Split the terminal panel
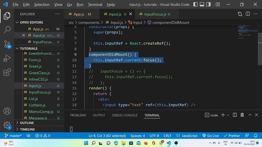 [235, 115]
